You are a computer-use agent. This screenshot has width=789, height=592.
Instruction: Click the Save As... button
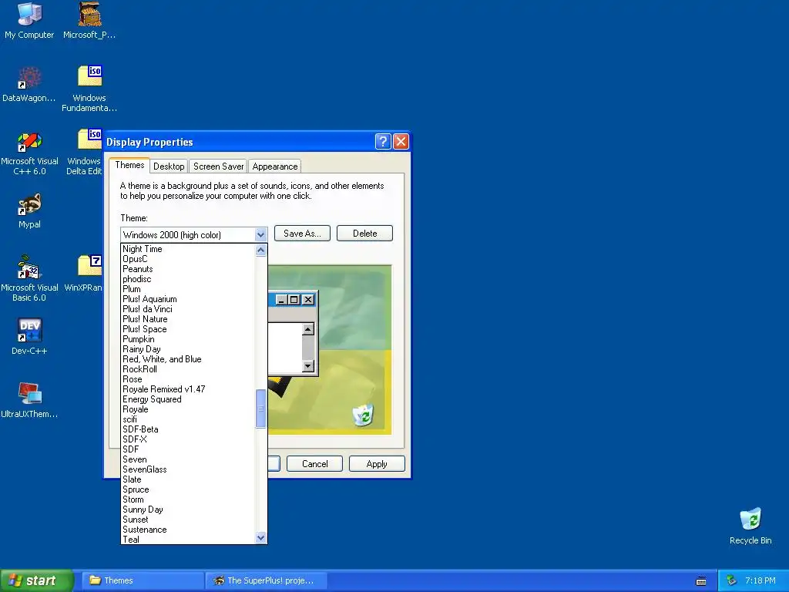[302, 233]
